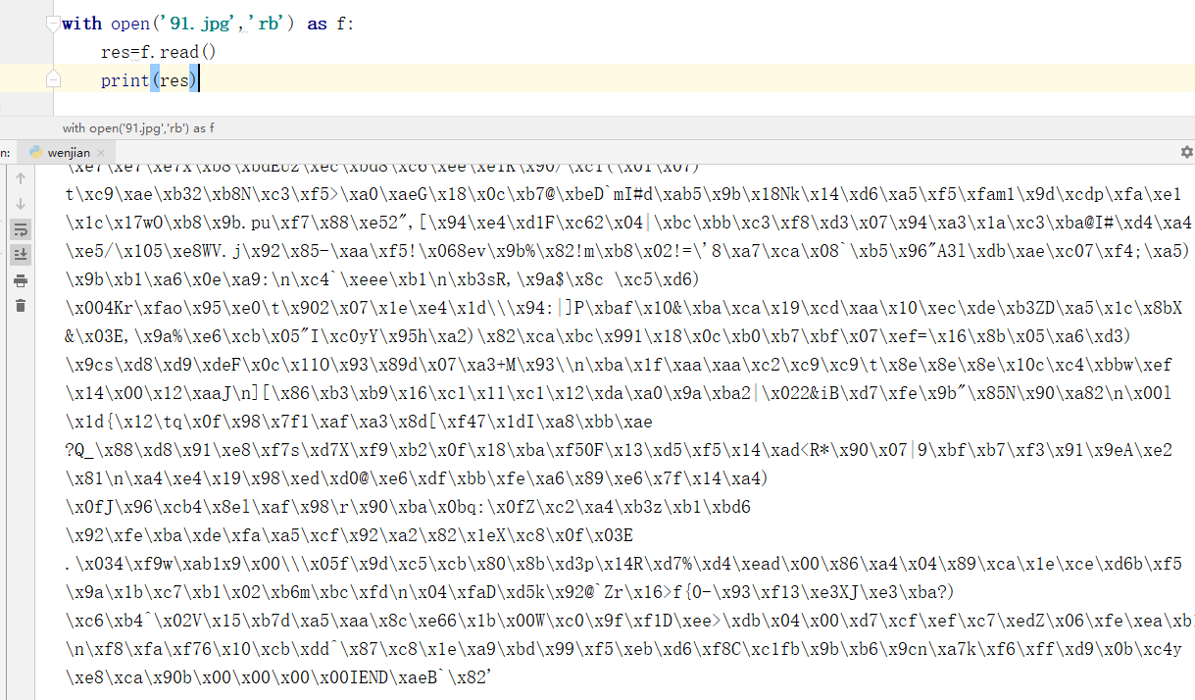
Task: Collapse the with-block fold marker
Action: pyautogui.click(x=54, y=25)
